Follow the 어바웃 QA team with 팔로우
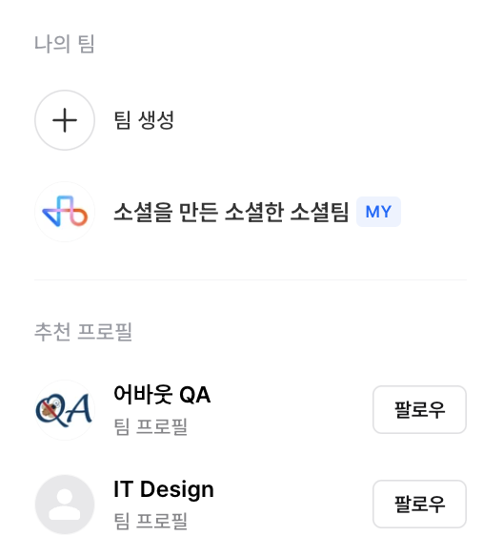This screenshot has height=557, width=503. (x=419, y=409)
